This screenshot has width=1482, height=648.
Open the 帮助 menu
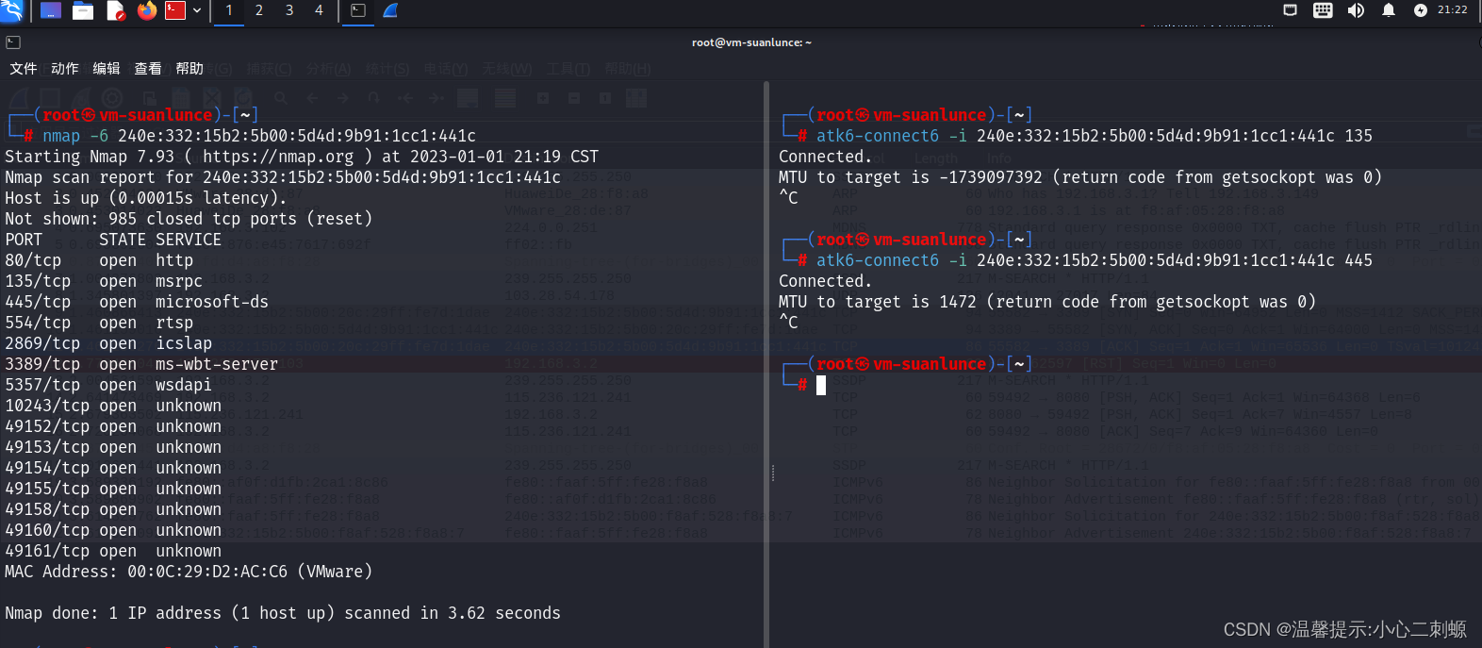point(189,69)
